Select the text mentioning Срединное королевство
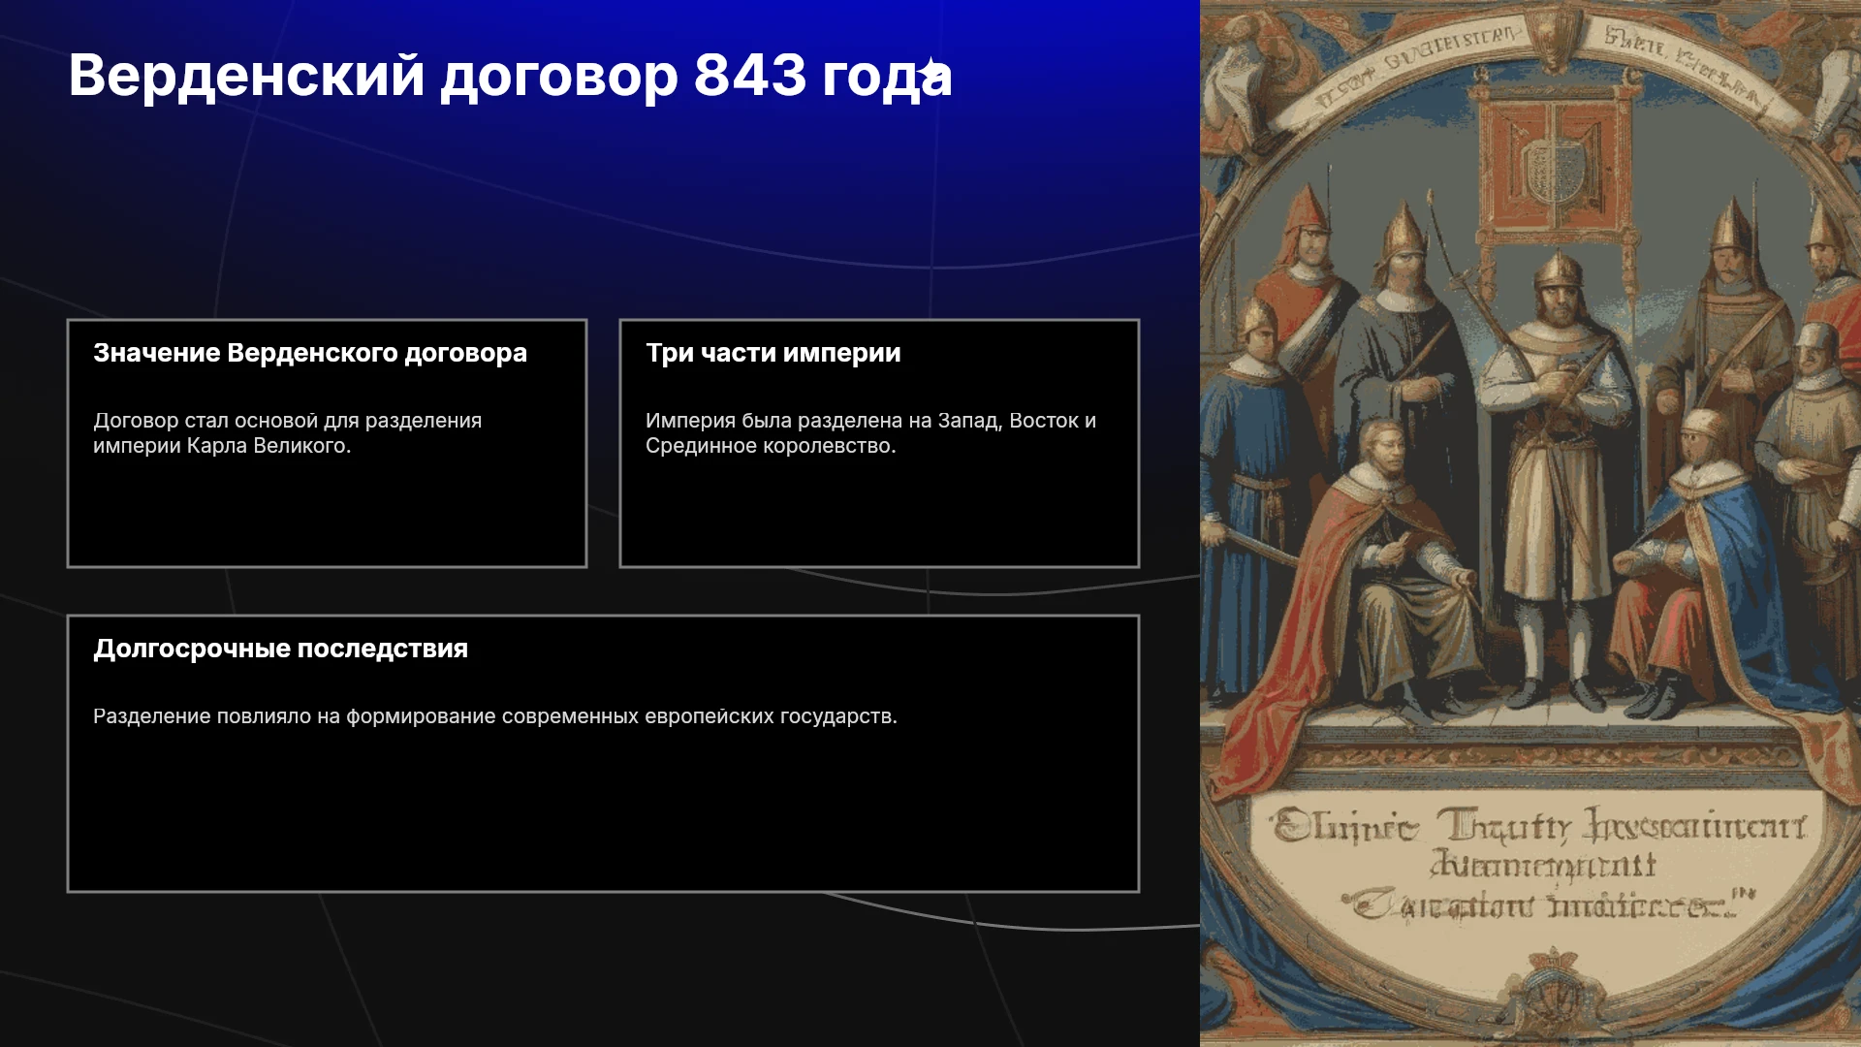The height and width of the screenshot is (1047, 1861). click(870, 433)
